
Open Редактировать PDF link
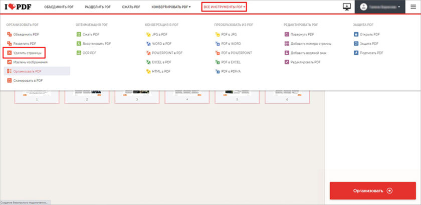pyautogui.click(x=306, y=62)
